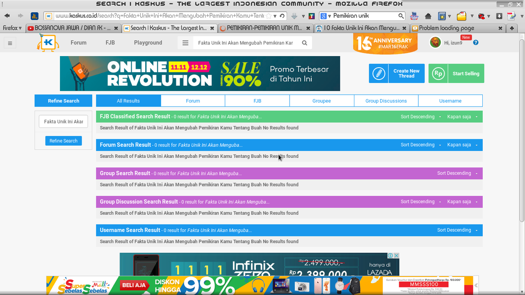The width and height of the screenshot is (525, 295).
Task: Open a new tab with plus button
Action: (512, 28)
